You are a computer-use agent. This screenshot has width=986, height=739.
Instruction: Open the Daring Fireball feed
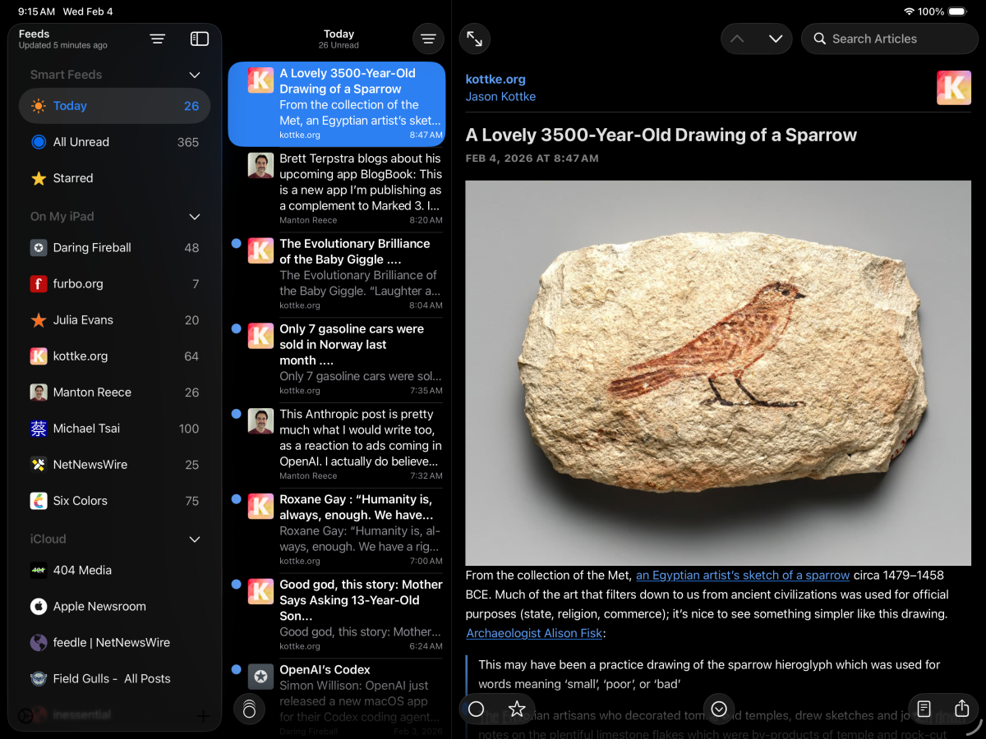click(x=114, y=248)
